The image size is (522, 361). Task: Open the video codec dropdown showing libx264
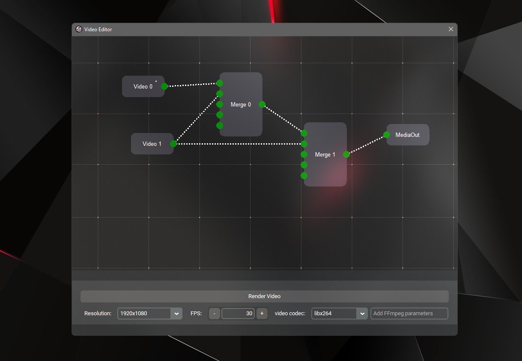pyautogui.click(x=340, y=314)
